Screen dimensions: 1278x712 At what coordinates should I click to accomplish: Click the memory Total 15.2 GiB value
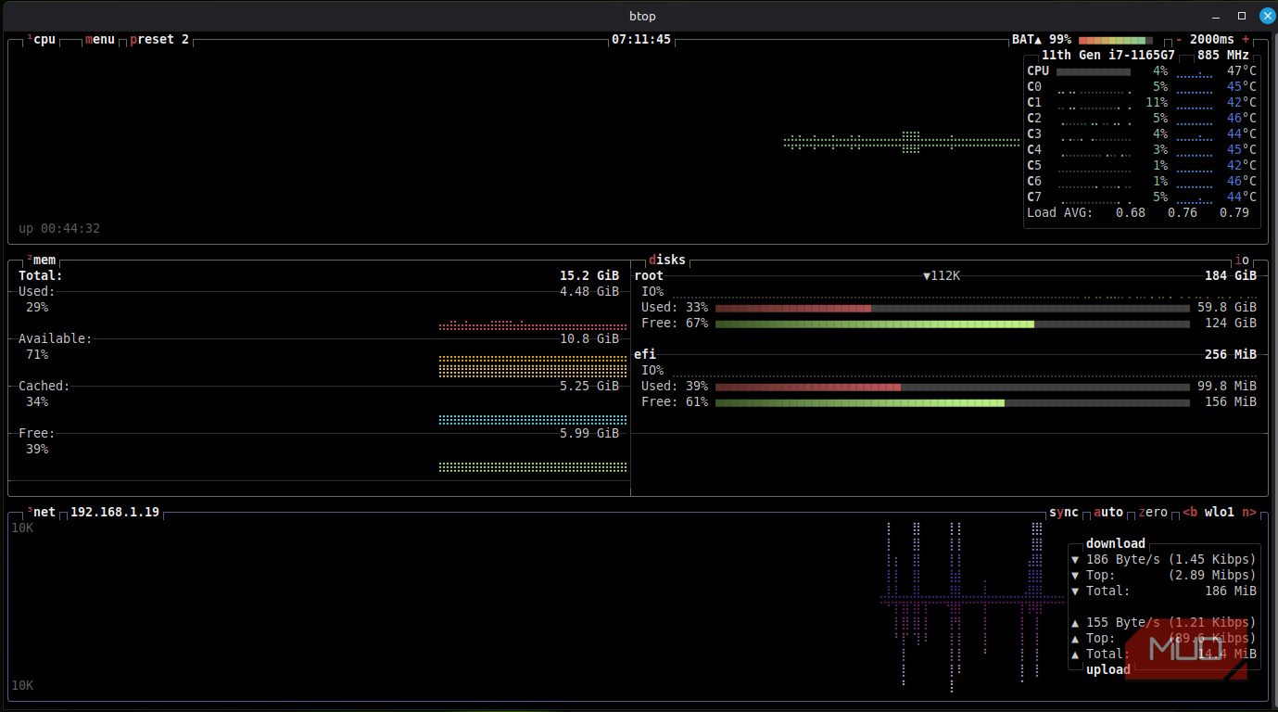[589, 276]
